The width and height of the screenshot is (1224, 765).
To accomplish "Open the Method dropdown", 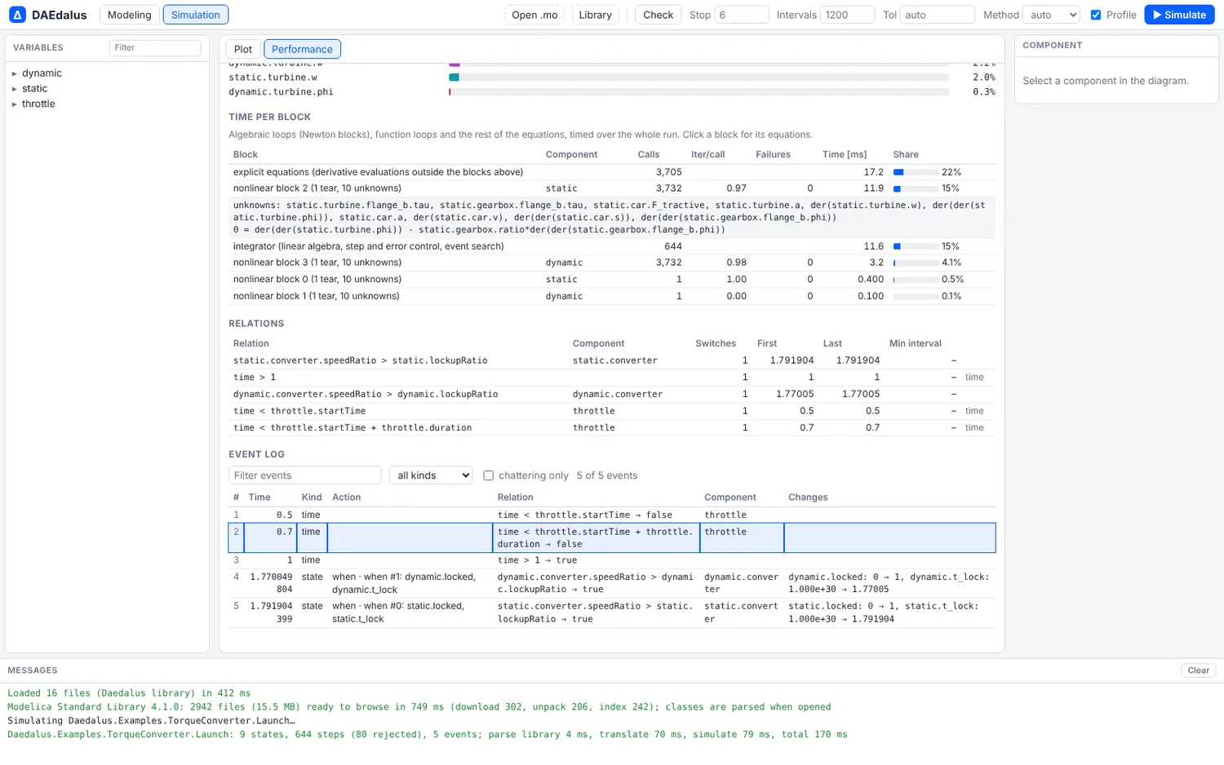I will (1051, 15).
